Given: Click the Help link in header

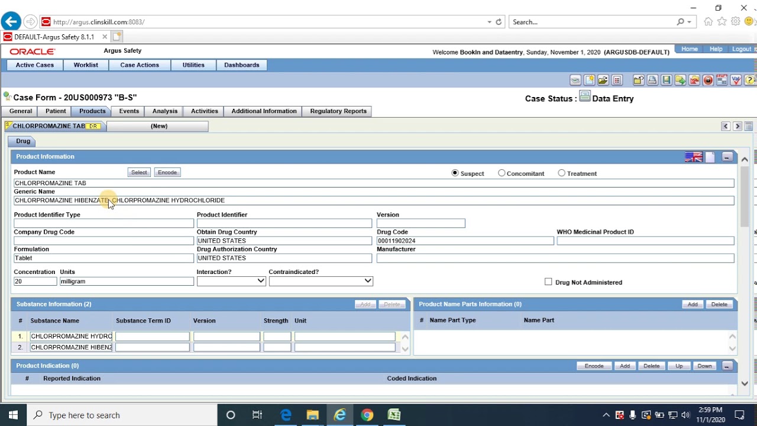Looking at the screenshot, I should click(x=716, y=49).
